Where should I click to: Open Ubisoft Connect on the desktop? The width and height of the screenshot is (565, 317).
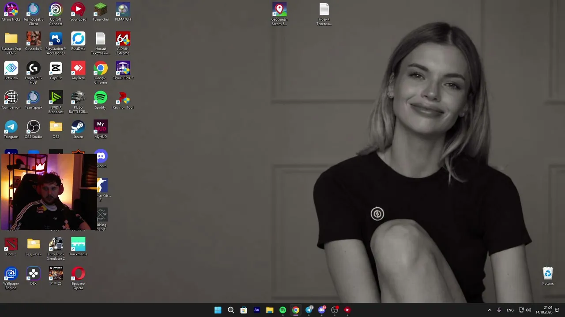56,14
